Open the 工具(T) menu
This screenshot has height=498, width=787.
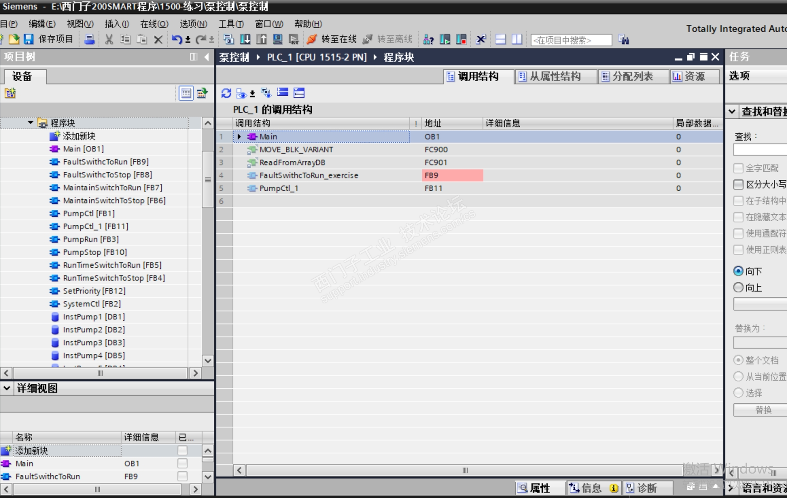[231, 24]
